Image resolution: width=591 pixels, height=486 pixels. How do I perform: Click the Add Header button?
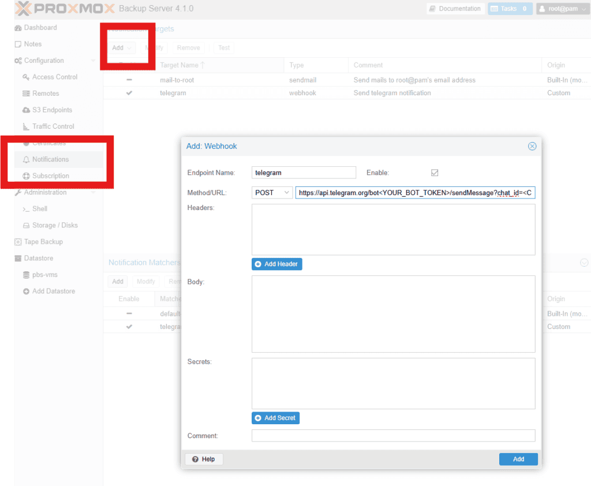(x=276, y=264)
